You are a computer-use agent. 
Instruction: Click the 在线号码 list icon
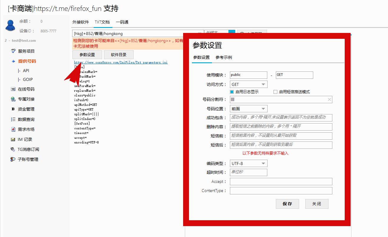13,89
